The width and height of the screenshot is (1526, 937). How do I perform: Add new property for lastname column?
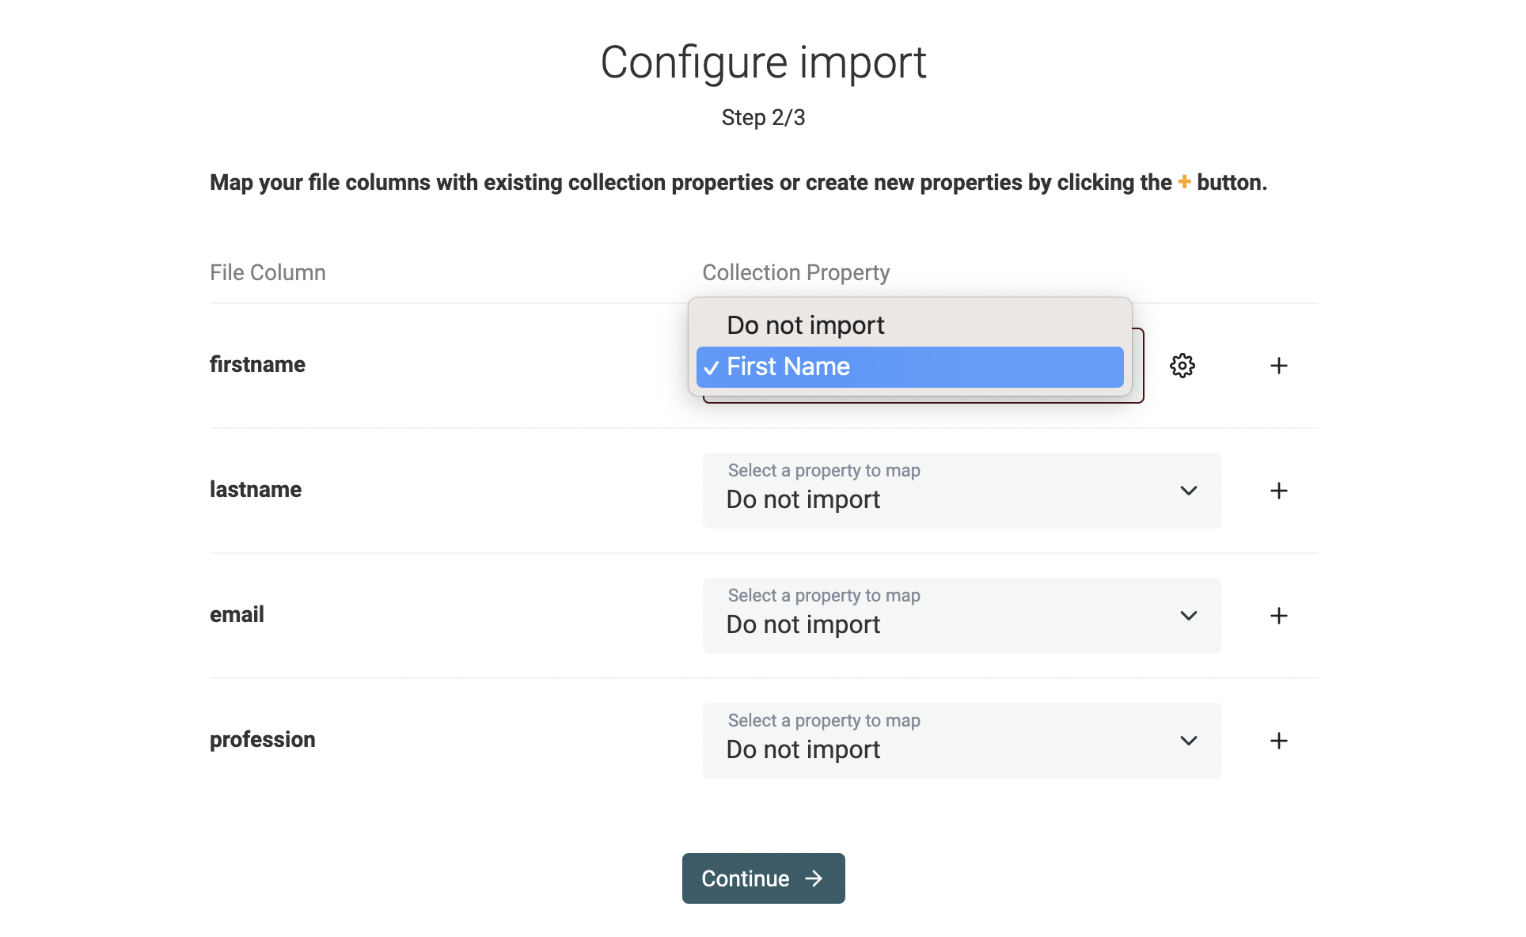[x=1278, y=491]
